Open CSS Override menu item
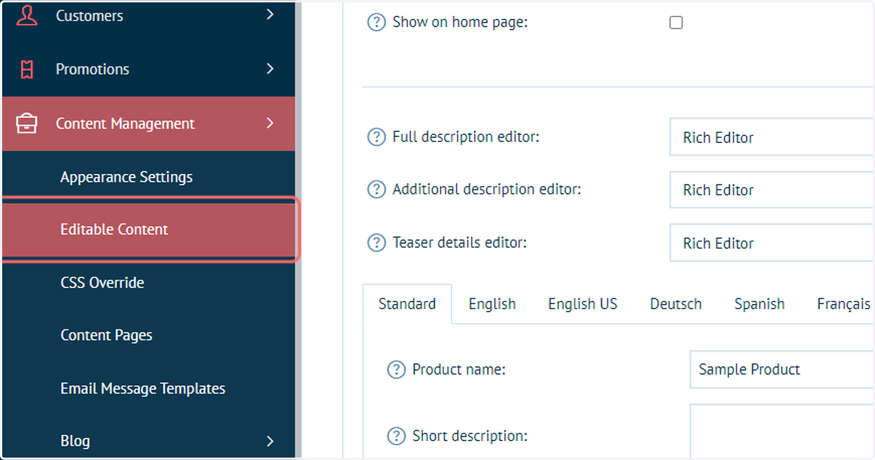875x460 pixels. point(148,283)
